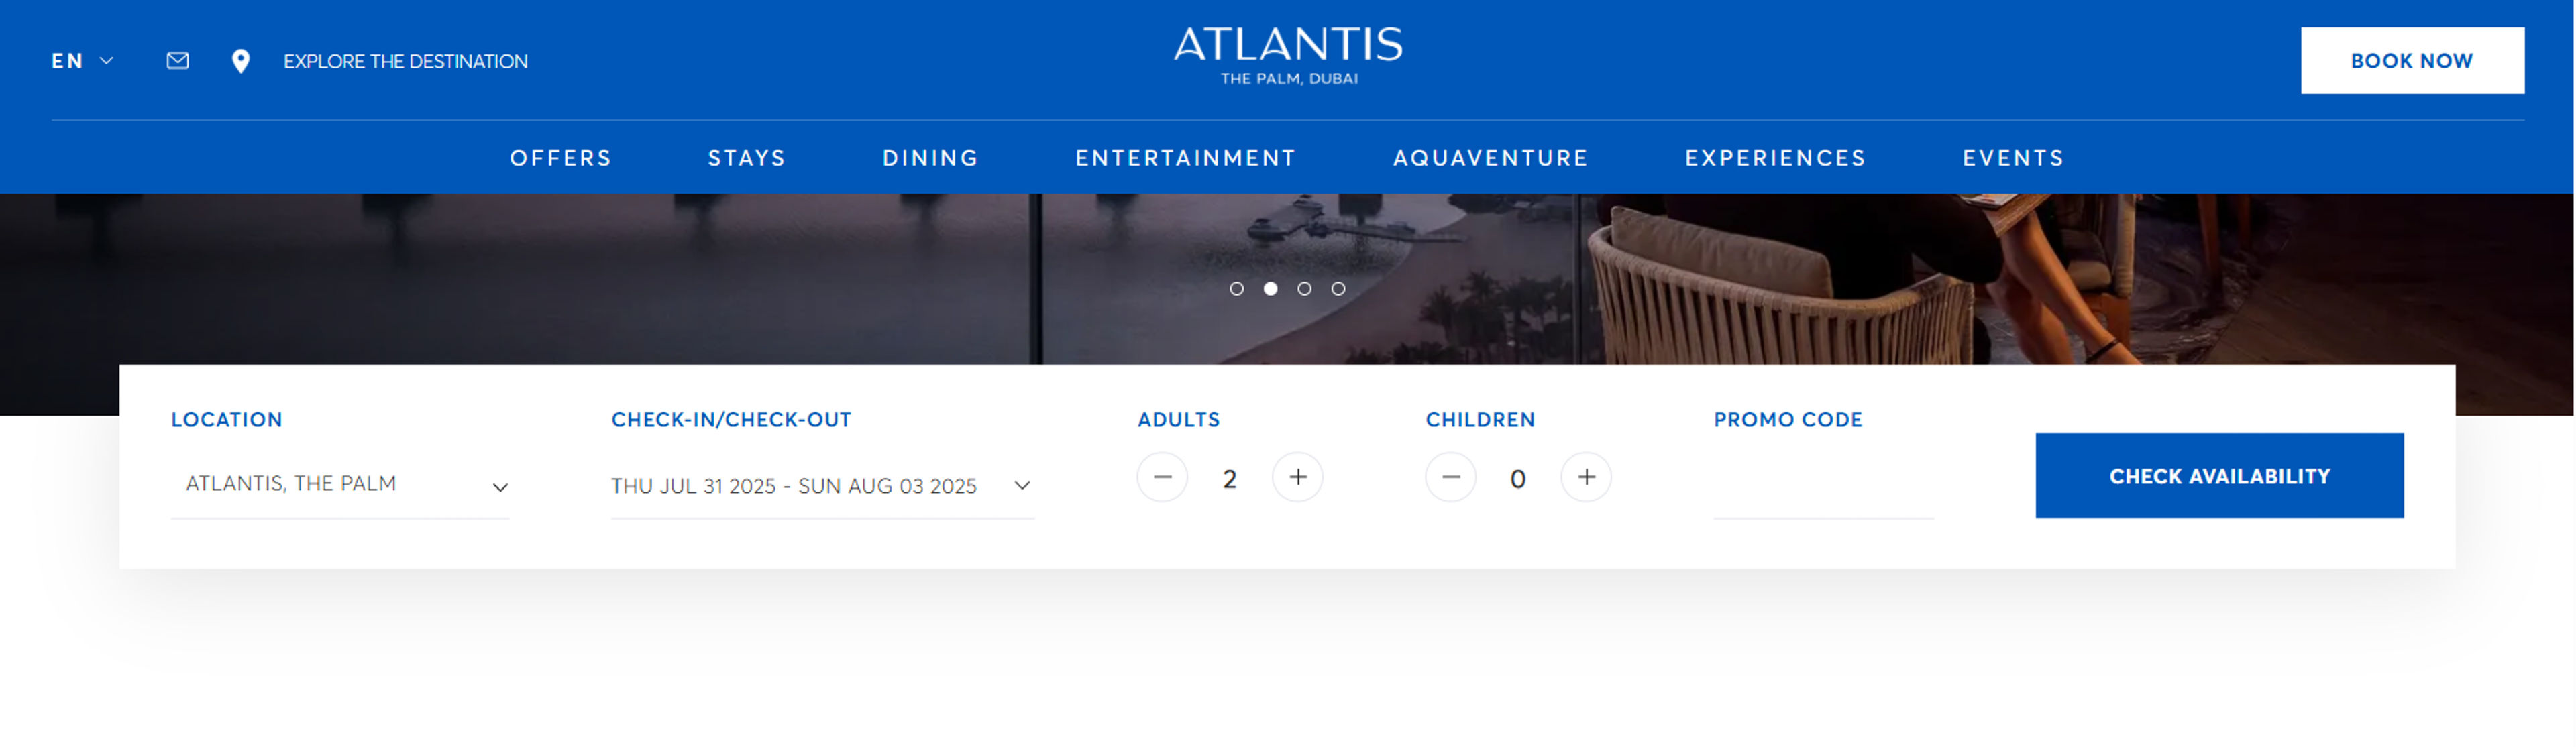Expand the Location dropdown

coord(340,485)
